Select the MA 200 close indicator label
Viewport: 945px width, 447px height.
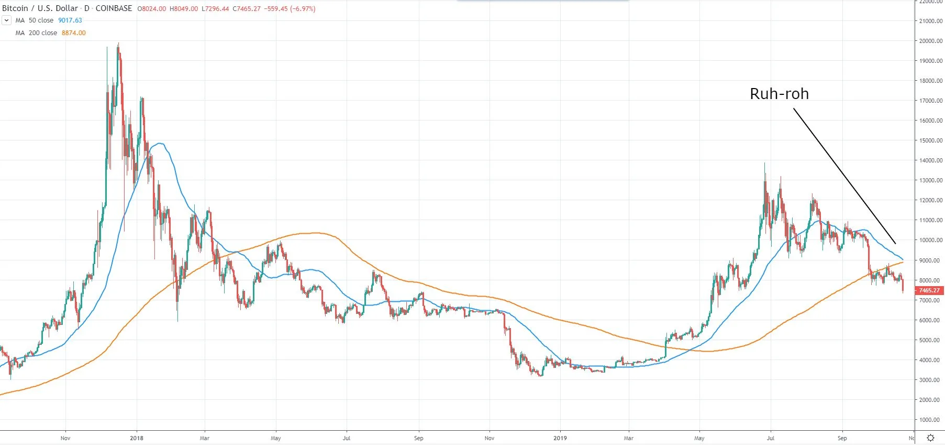36,33
